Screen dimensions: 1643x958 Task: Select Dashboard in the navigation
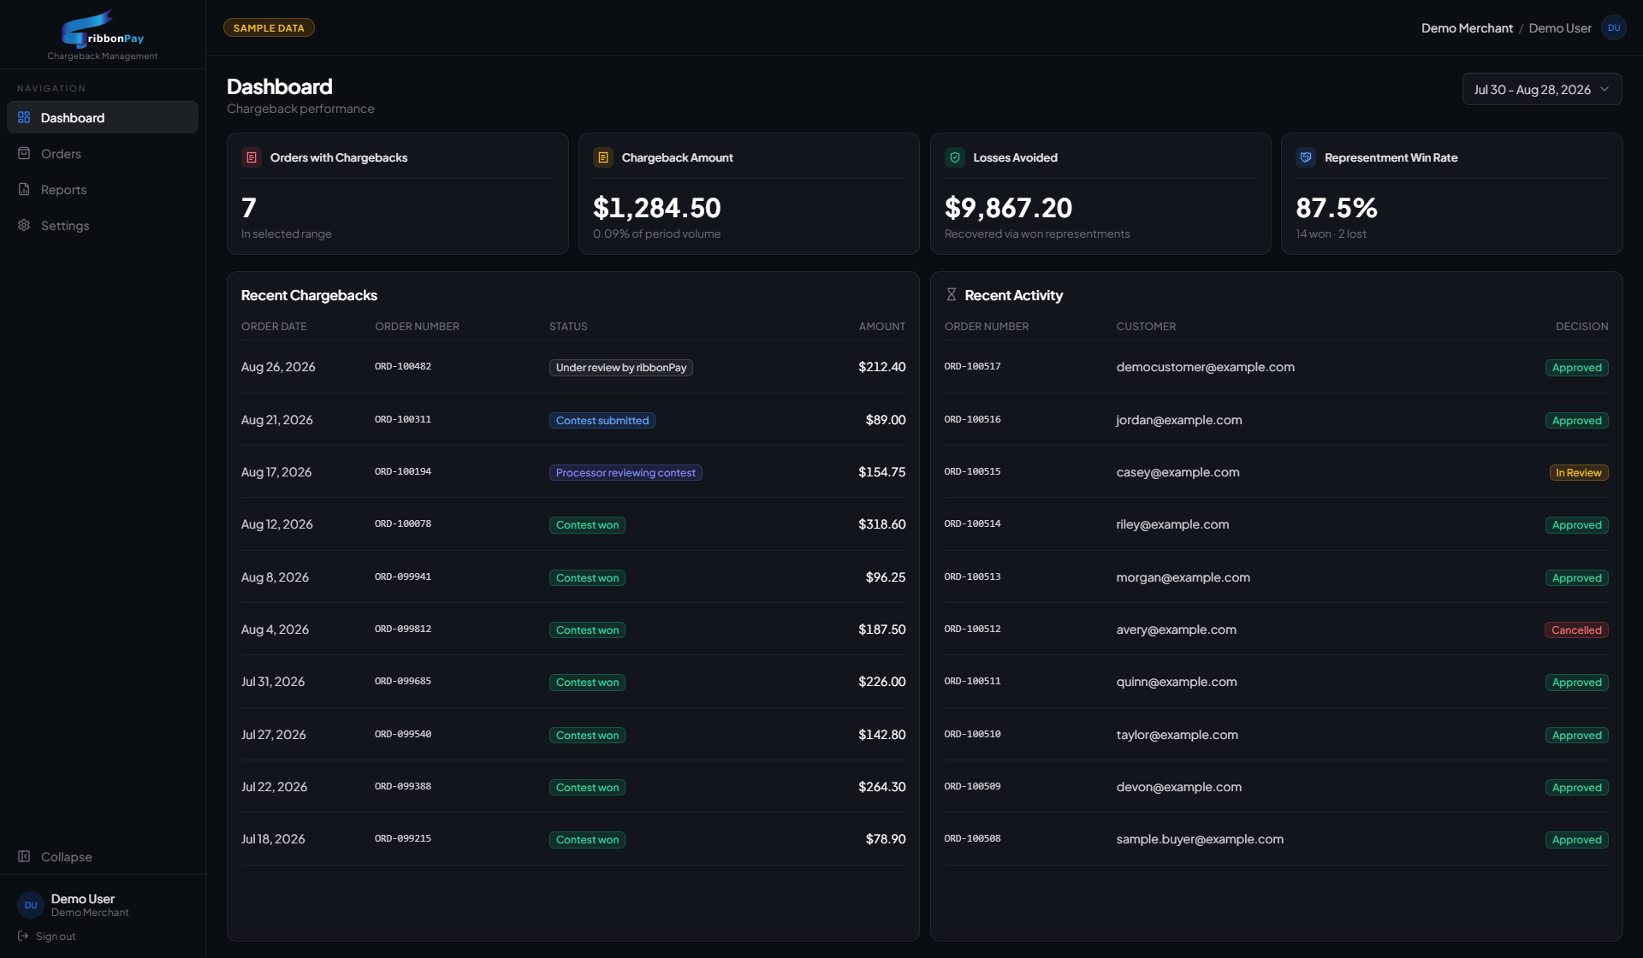click(103, 118)
